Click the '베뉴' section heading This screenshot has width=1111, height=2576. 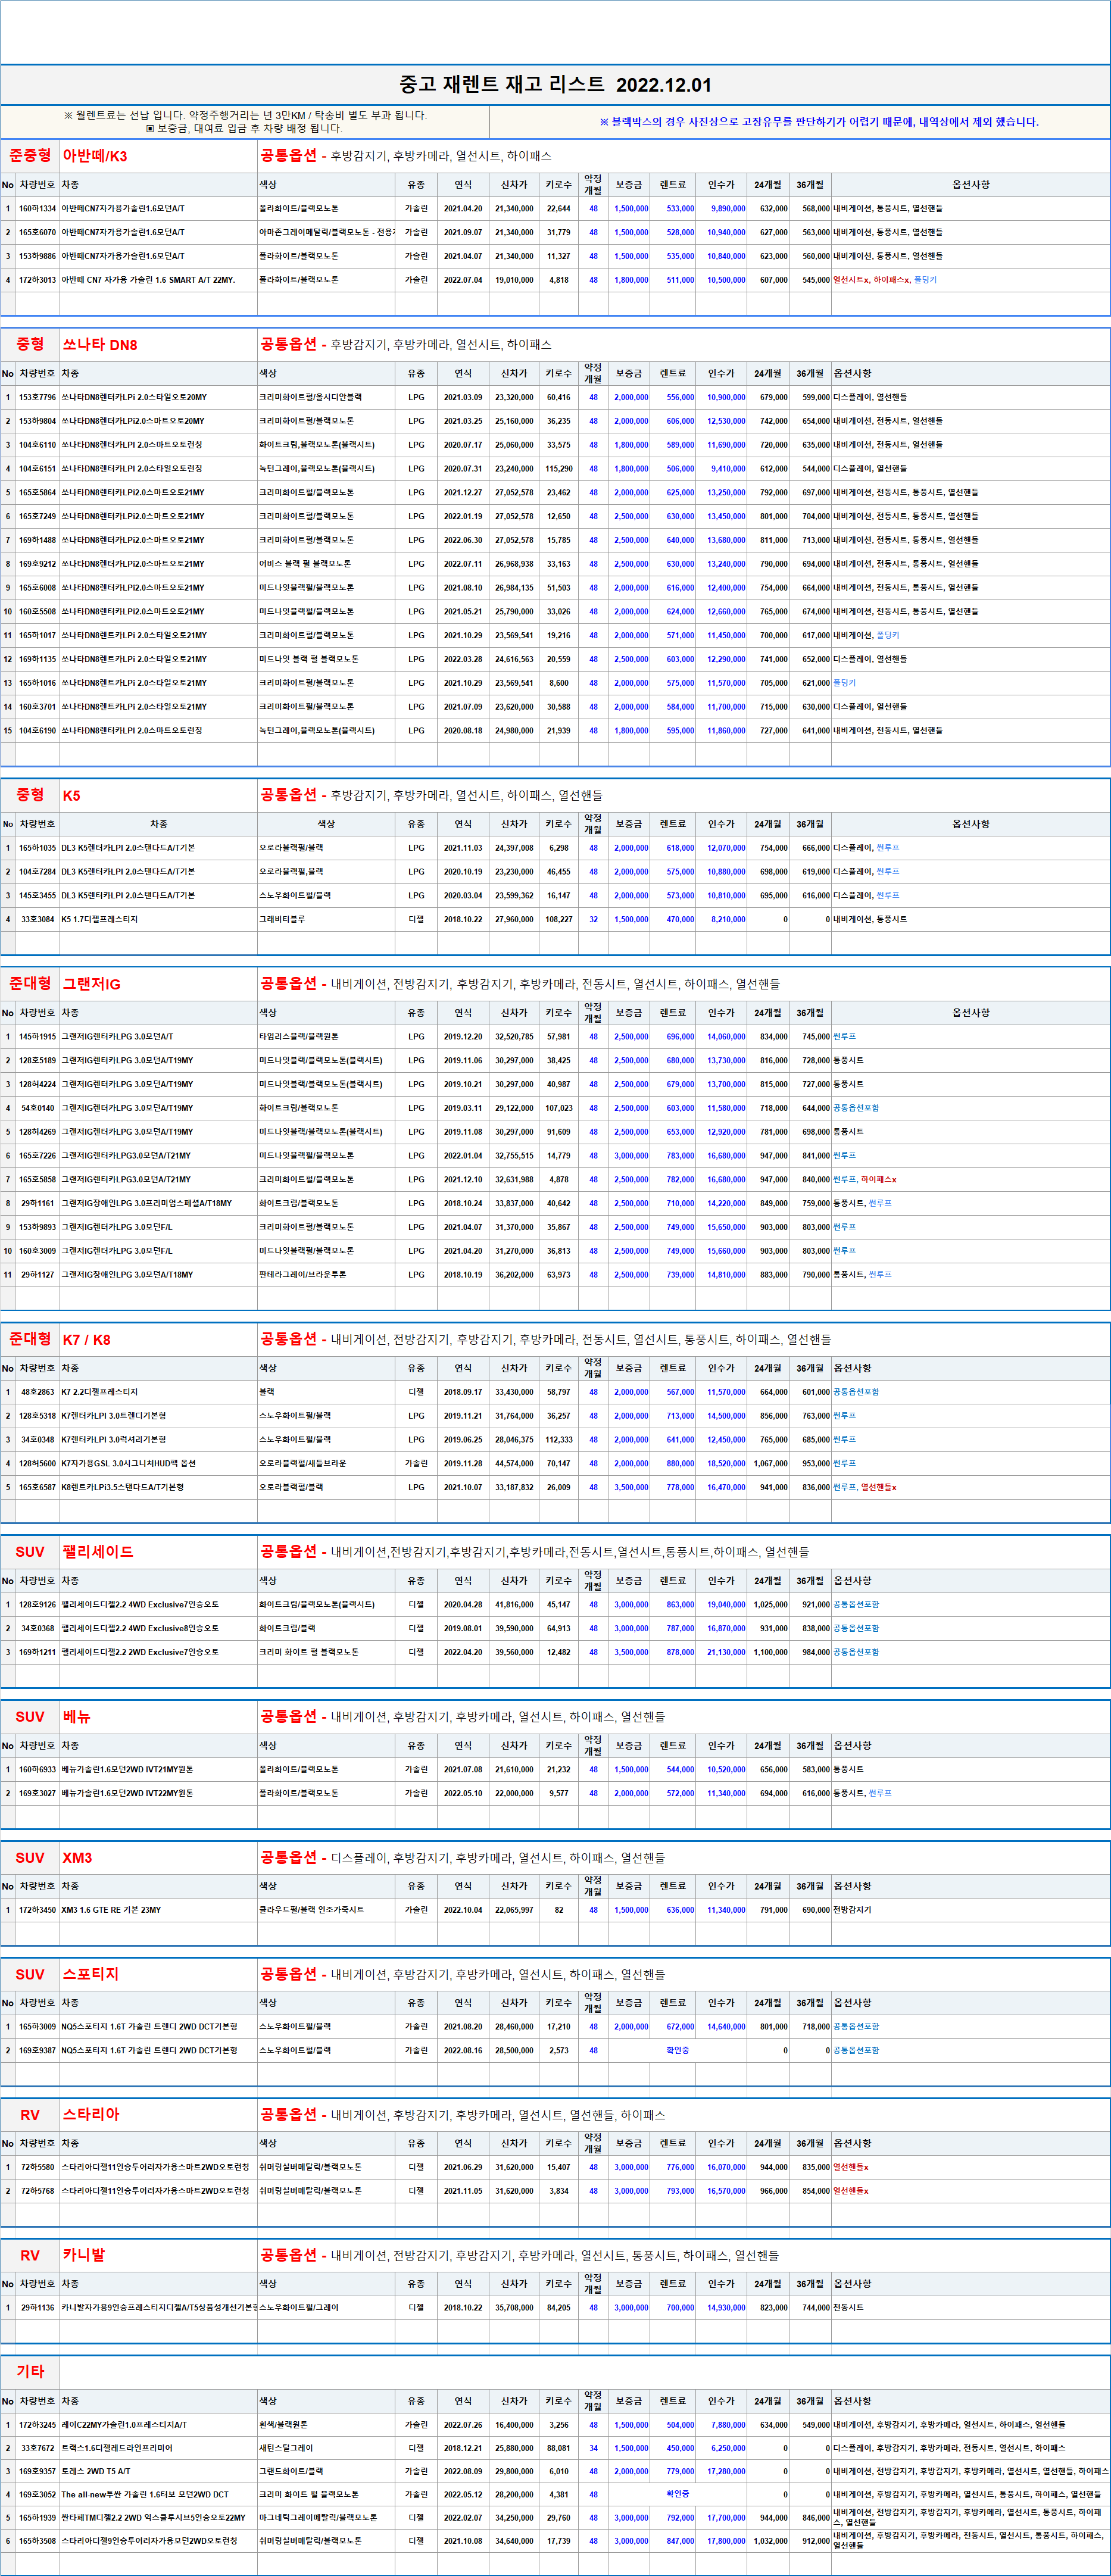[x=77, y=1717]
